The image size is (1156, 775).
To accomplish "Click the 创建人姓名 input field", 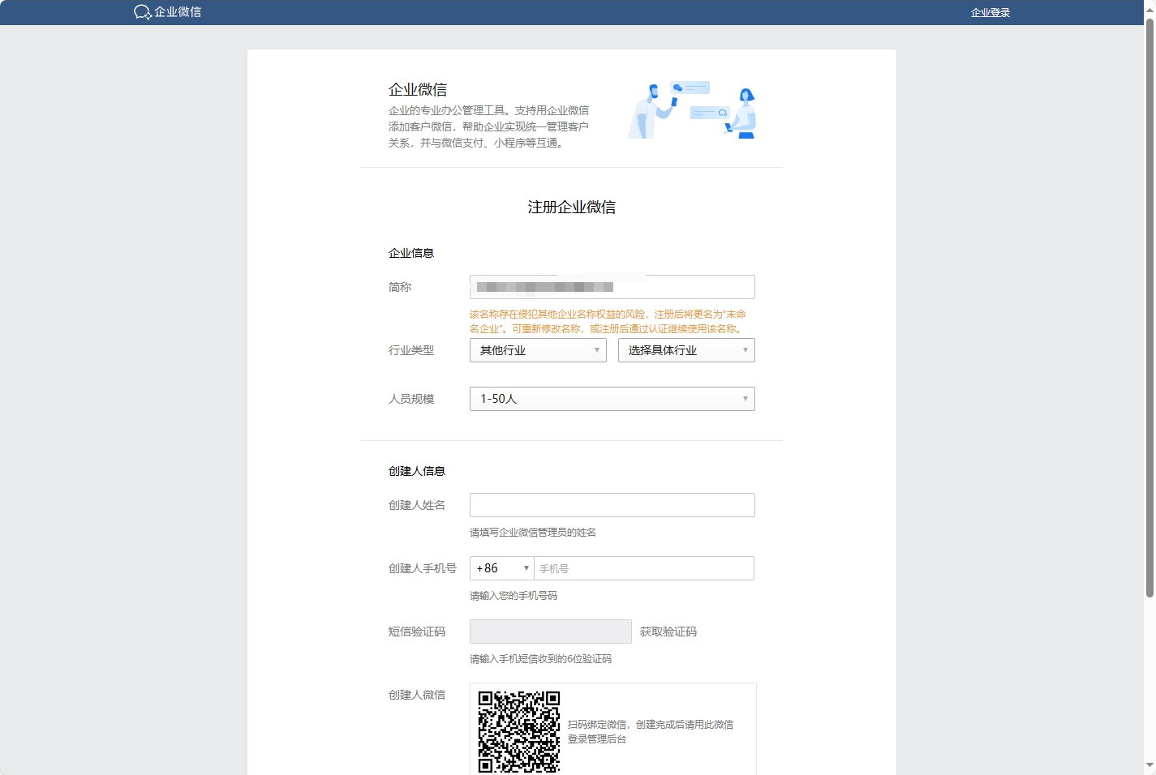I will click(x=612, y=505).
